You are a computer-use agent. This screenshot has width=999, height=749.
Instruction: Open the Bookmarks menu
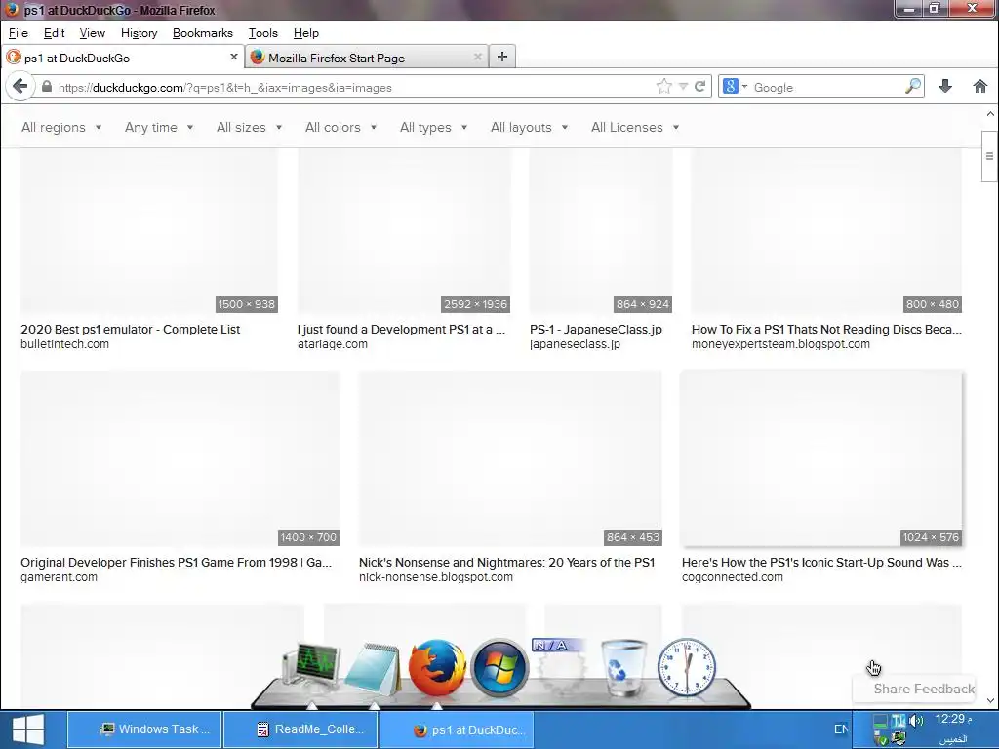(203, 33)
